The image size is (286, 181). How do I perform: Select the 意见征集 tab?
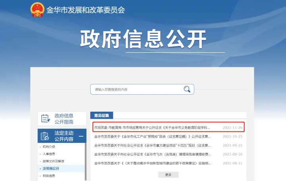(102, 115)
